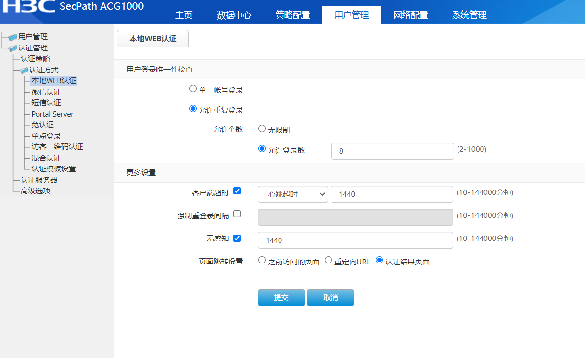The width and height of the screenshot is (585, 358).
Task: Click the 页面跳转设置 label
Action: [x=221, y=262]
